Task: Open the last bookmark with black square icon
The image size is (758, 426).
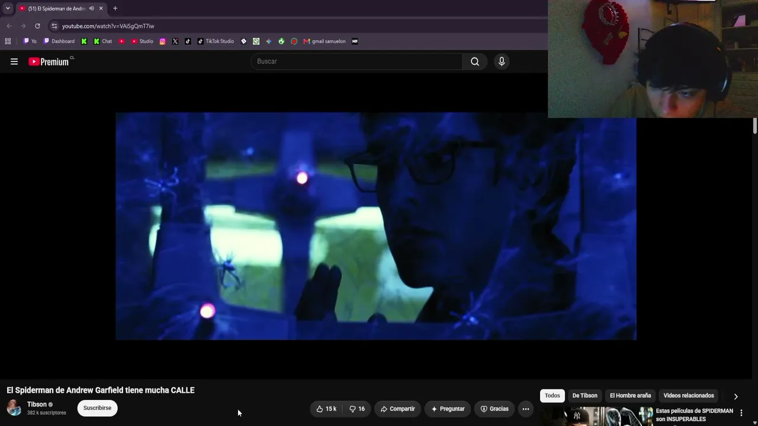Action: click(x=355, y=41)
